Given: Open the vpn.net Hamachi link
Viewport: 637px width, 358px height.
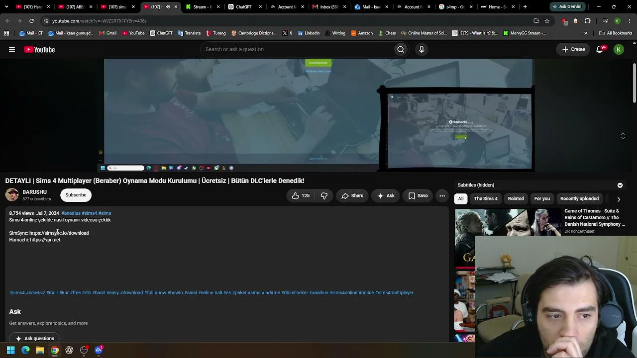Looking at the screenshot, I should [45, 240].
